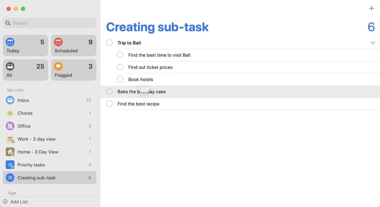Viewport: 380px width, 207px height.
Task: Create a new reminder with plus button
Action: [371, 8]
